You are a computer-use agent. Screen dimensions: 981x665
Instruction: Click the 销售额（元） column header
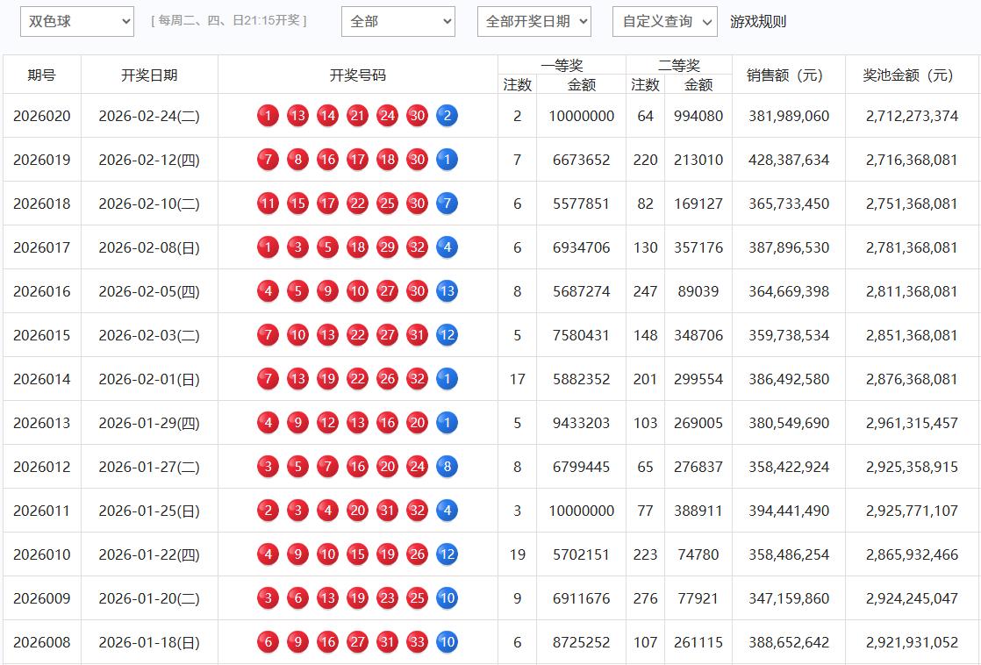(x=788, y=75)
